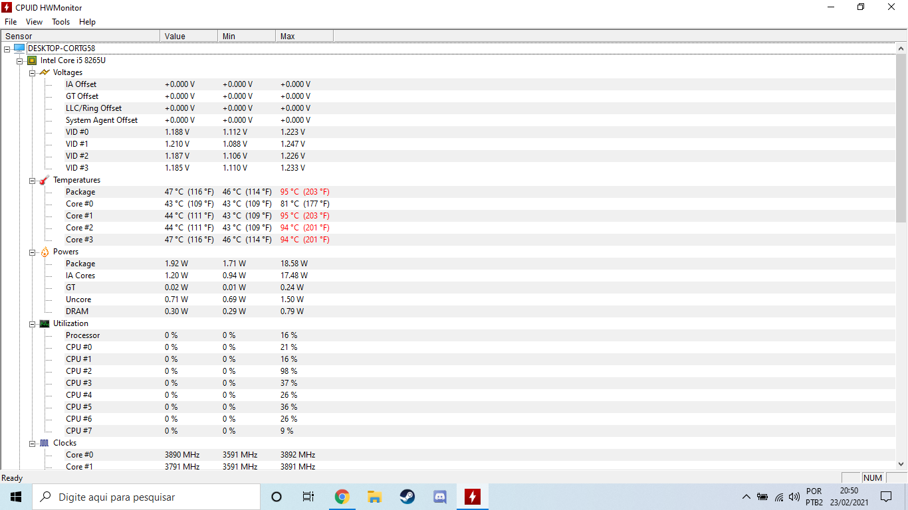Open the Help menu
The height and width of the screenshot is (510, 908).
pyautogui.click(x=87, y=22)
